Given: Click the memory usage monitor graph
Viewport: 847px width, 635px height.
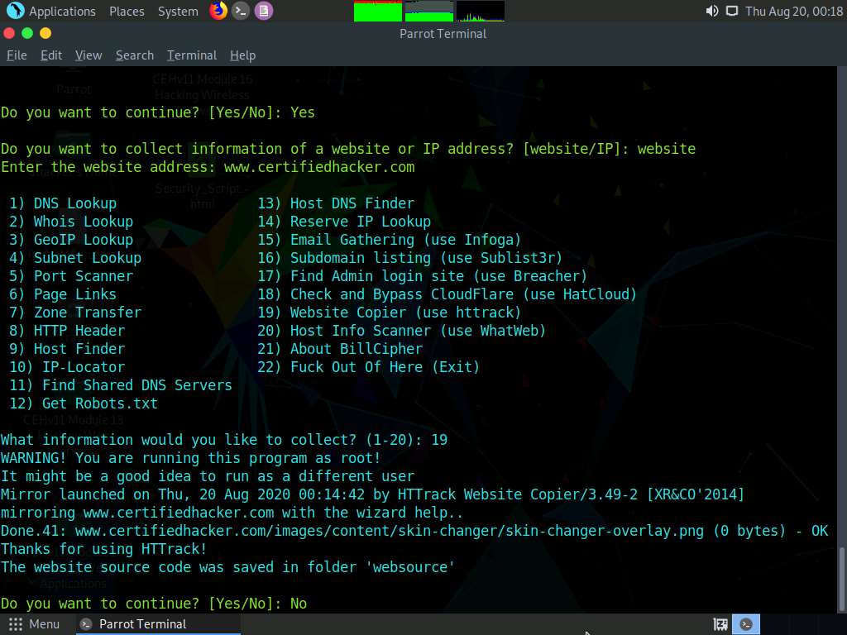Looking at the screenshot, I should [429, 11].
